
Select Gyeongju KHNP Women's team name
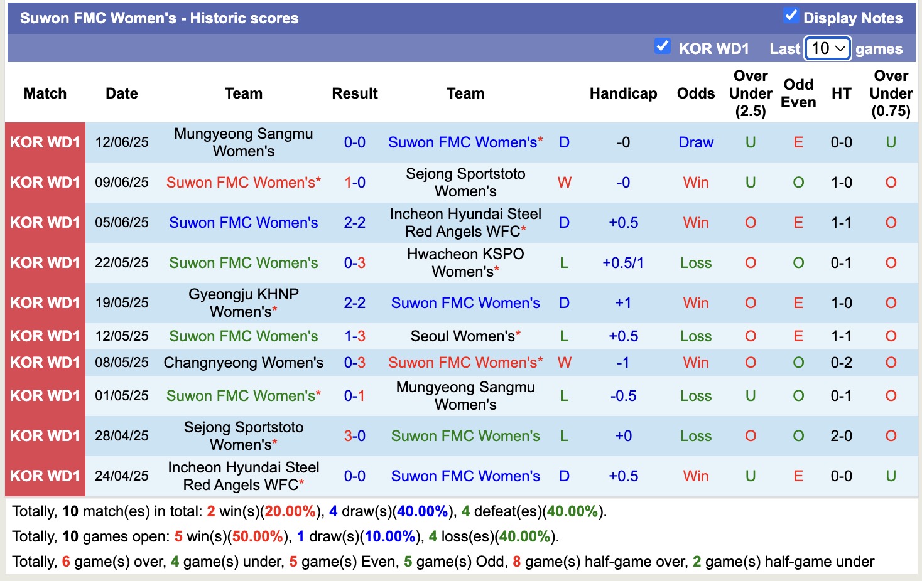pos(244,302)
